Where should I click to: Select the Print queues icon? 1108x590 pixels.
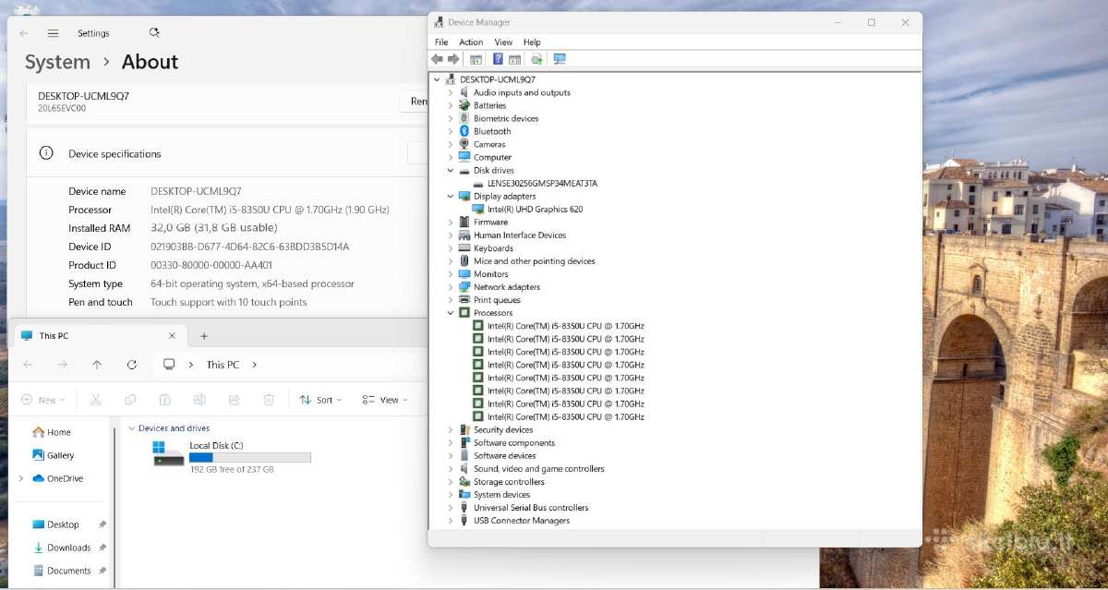464,300
